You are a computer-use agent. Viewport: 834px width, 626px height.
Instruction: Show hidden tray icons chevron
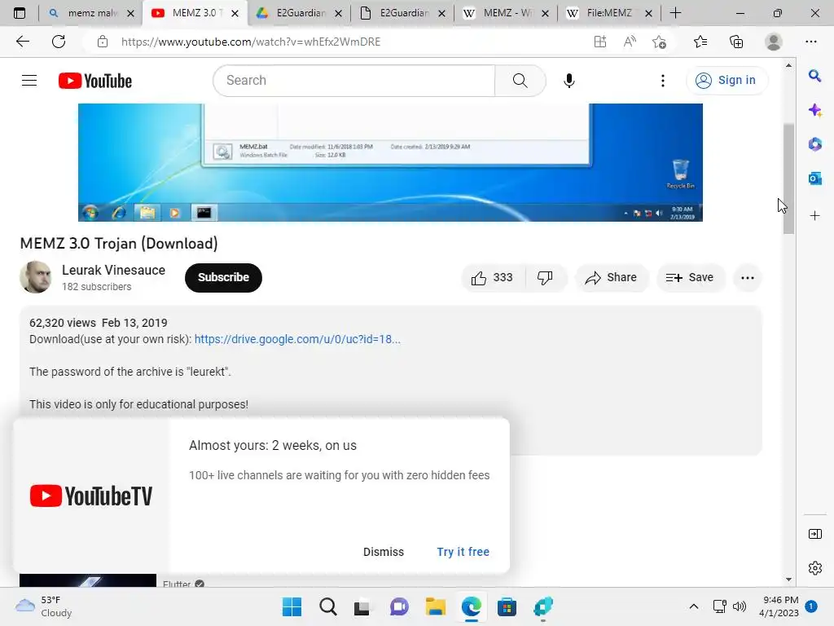(x=694, y=606)
